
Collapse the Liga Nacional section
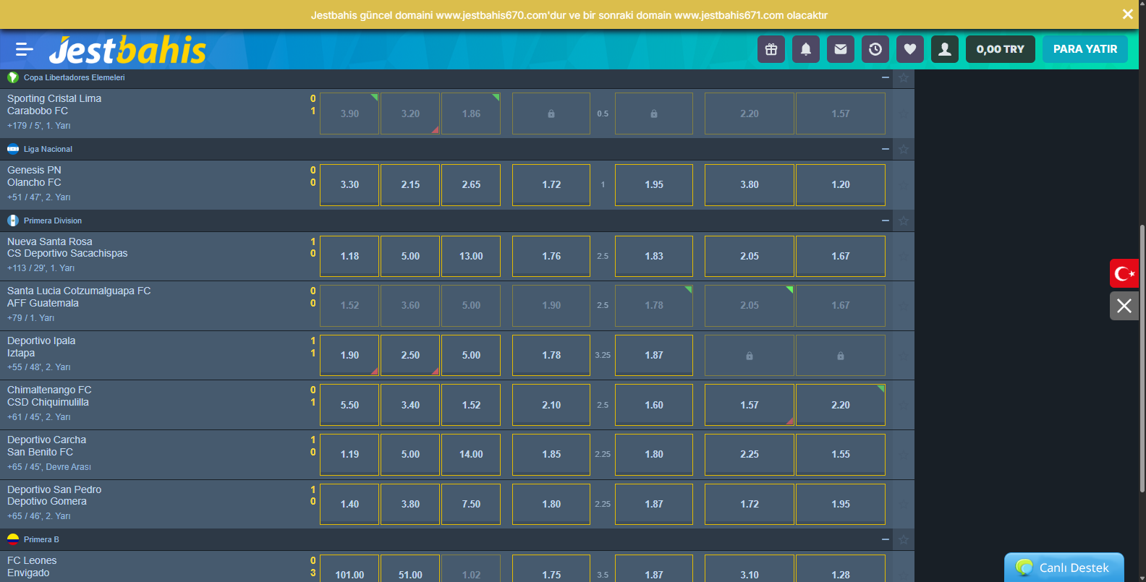[885, 149]
